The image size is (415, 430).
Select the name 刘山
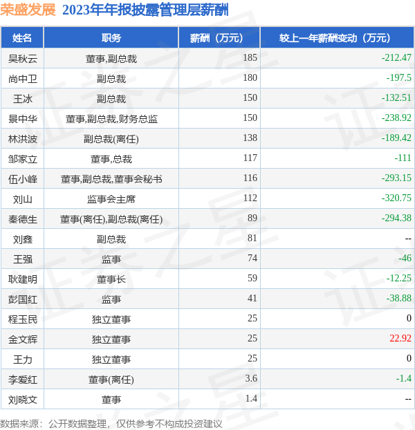tap(23, 199)
